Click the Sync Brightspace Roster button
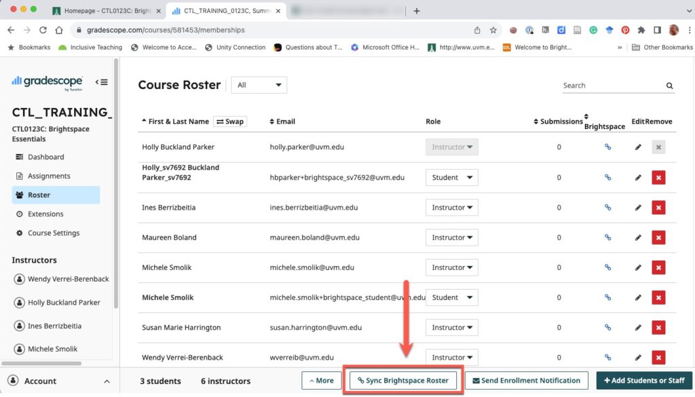The image size is (695, 397). pyautogui.click(x=403, y=380)
